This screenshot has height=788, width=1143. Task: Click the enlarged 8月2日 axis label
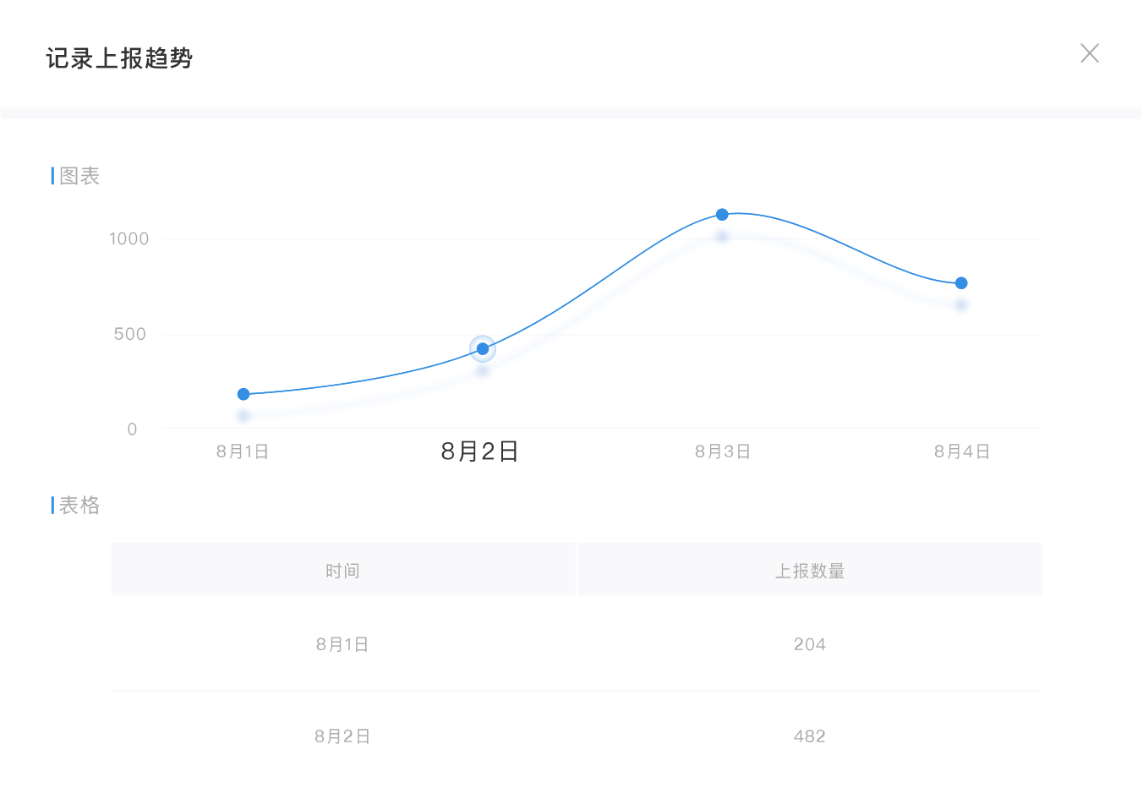479,451
